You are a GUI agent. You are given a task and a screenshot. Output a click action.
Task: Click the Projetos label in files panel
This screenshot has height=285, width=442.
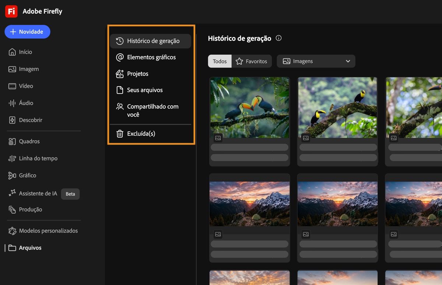tap(138, 74)
